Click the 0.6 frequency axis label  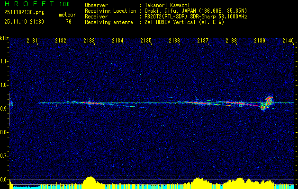coord(4,180)
